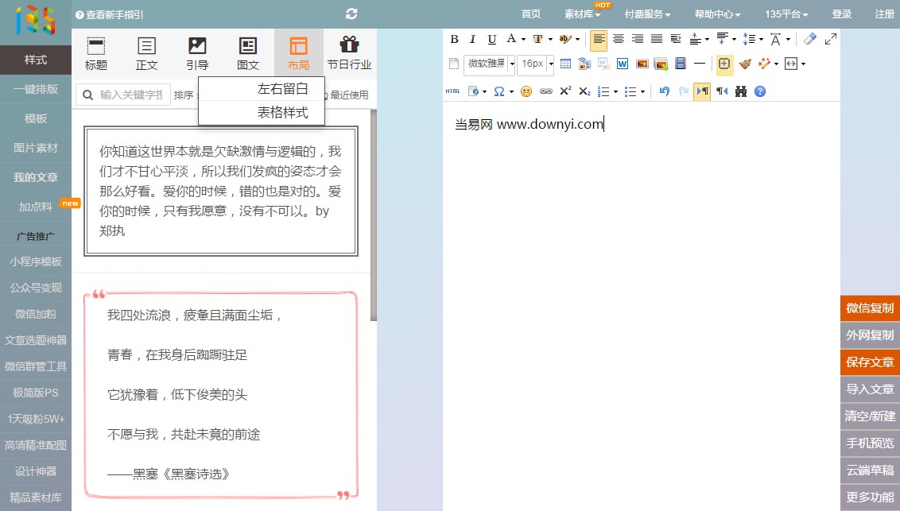The image size is (900, 511).
Task: Toggle HTML source code view
Action: (452, 91)
